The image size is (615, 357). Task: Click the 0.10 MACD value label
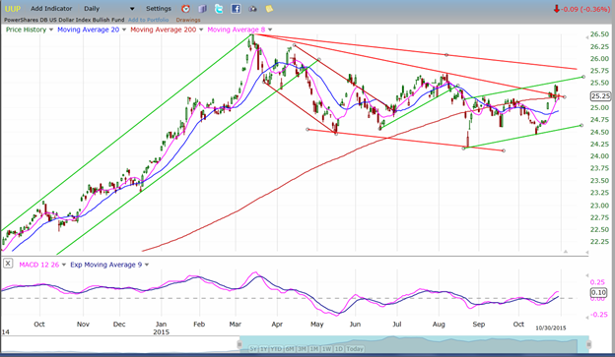598,292
